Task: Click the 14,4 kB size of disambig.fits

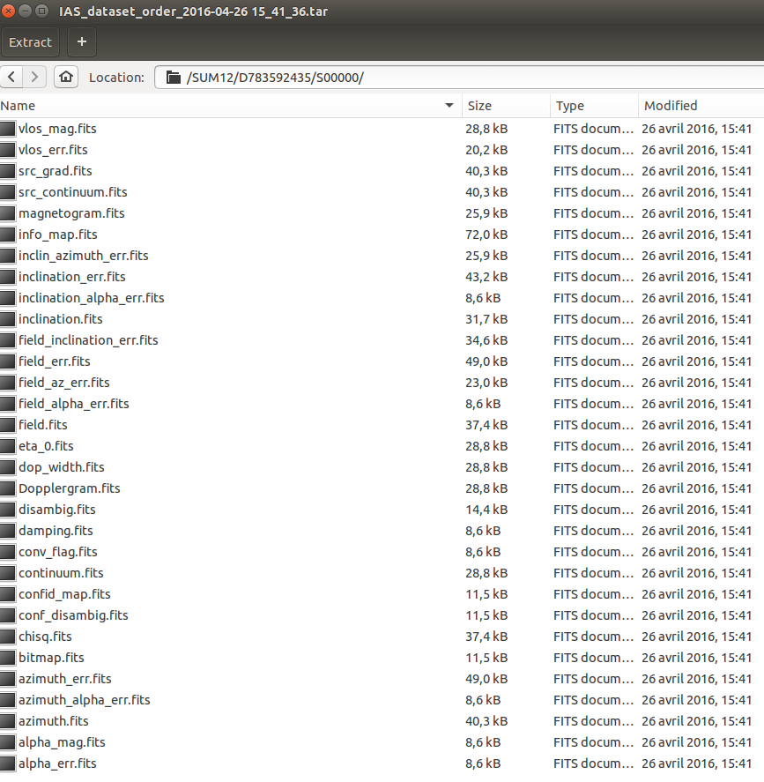Action: point(486,510)
